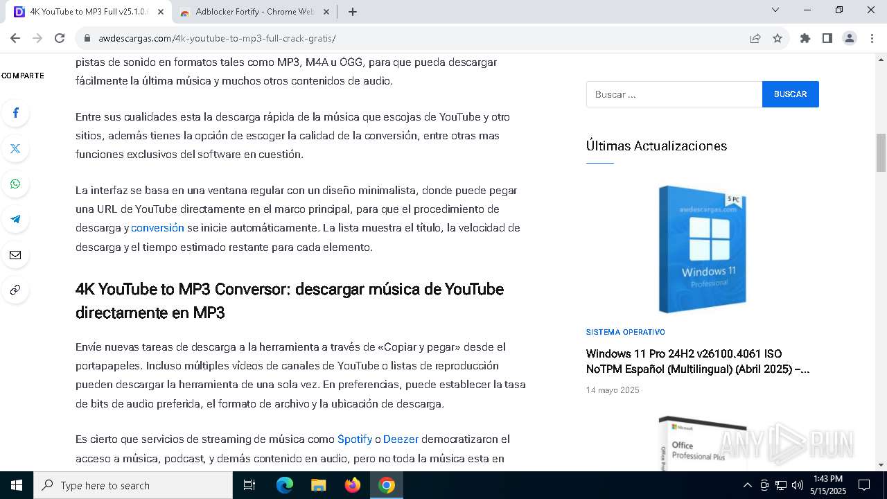
Task: Reload the current page
Action: [60, 38]
